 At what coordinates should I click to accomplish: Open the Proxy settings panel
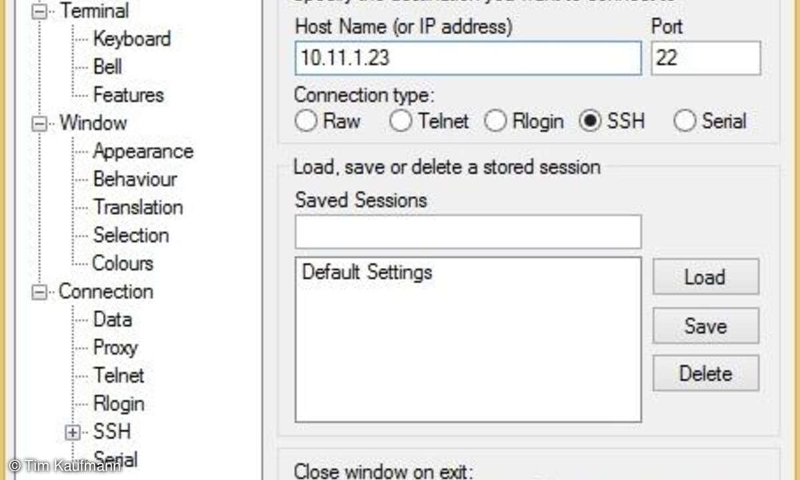(115, 347)
